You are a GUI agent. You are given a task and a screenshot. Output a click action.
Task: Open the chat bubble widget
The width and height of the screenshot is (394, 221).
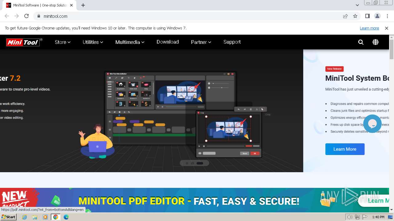(x=372, y=123)
